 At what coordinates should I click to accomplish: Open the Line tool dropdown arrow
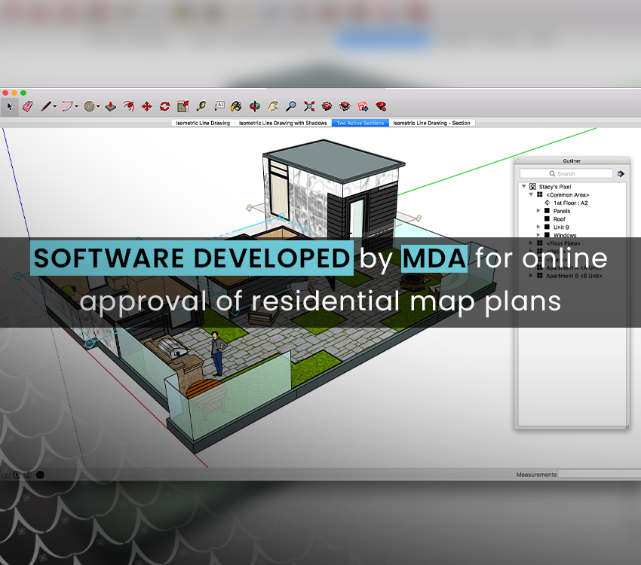pos(54,106)
